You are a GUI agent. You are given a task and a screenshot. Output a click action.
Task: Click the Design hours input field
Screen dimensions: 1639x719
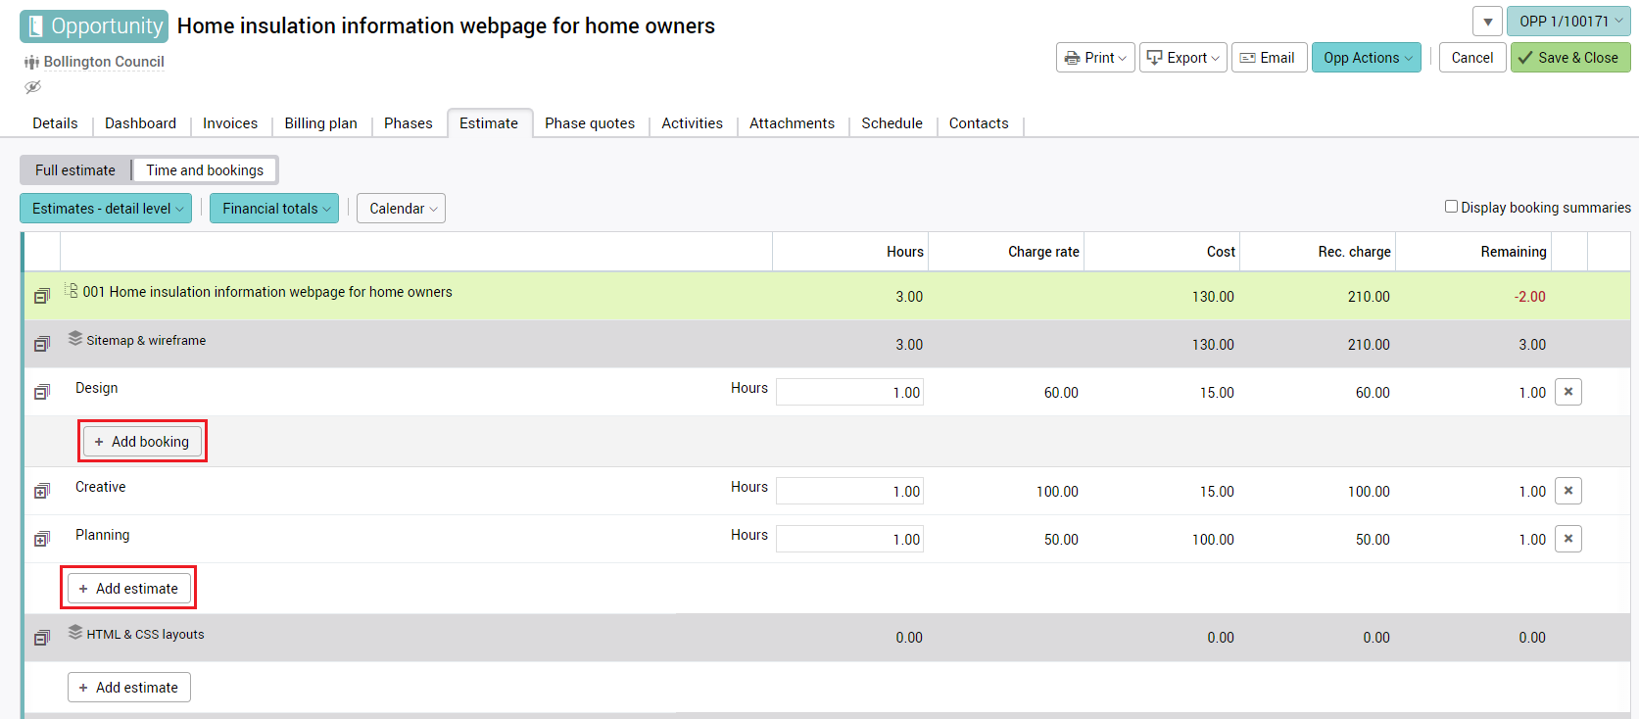tap(848, 393)
